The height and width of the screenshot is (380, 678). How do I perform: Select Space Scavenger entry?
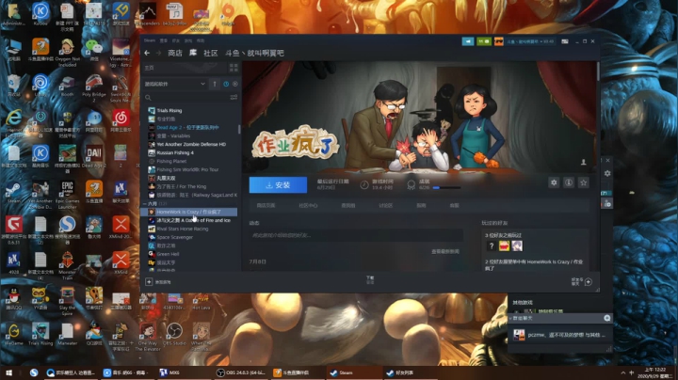pyautogui.click(x=175, y=237)
